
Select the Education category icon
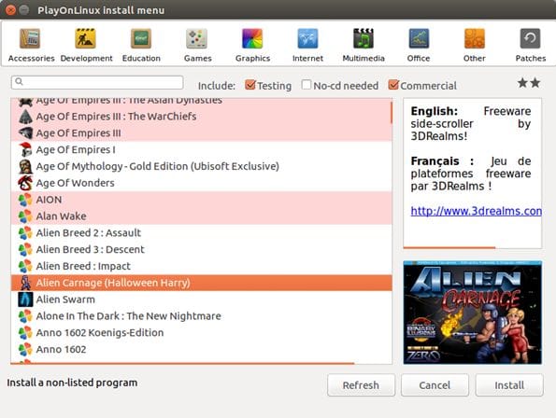click(x=141, y=38)
